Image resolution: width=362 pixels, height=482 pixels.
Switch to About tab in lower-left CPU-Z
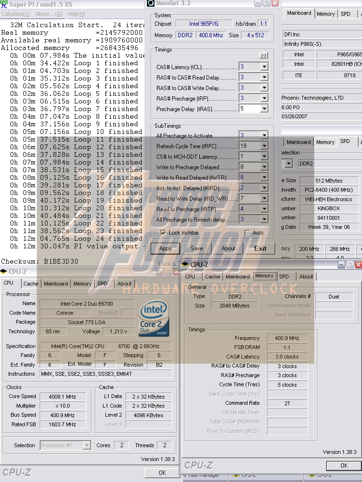tap(124, 284)
